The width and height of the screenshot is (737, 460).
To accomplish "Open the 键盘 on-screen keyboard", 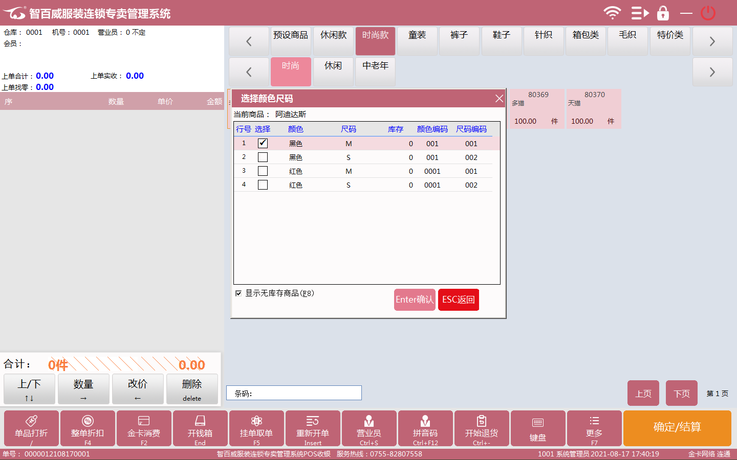I will coord(538,428).
